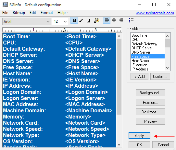This screenshot has height=150, width=176.
Task: Visit www.sysinternals.com link
Action: 155,13
